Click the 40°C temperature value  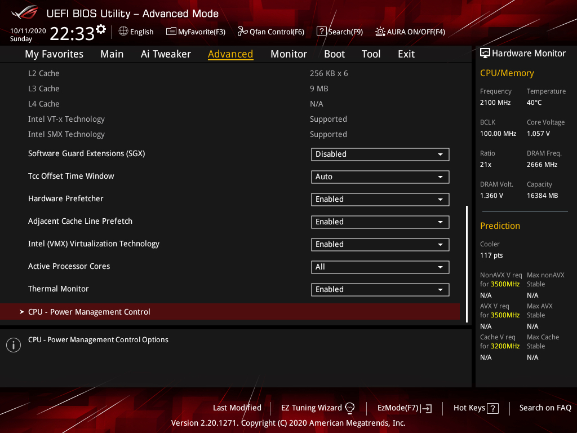tap(534, 103)
